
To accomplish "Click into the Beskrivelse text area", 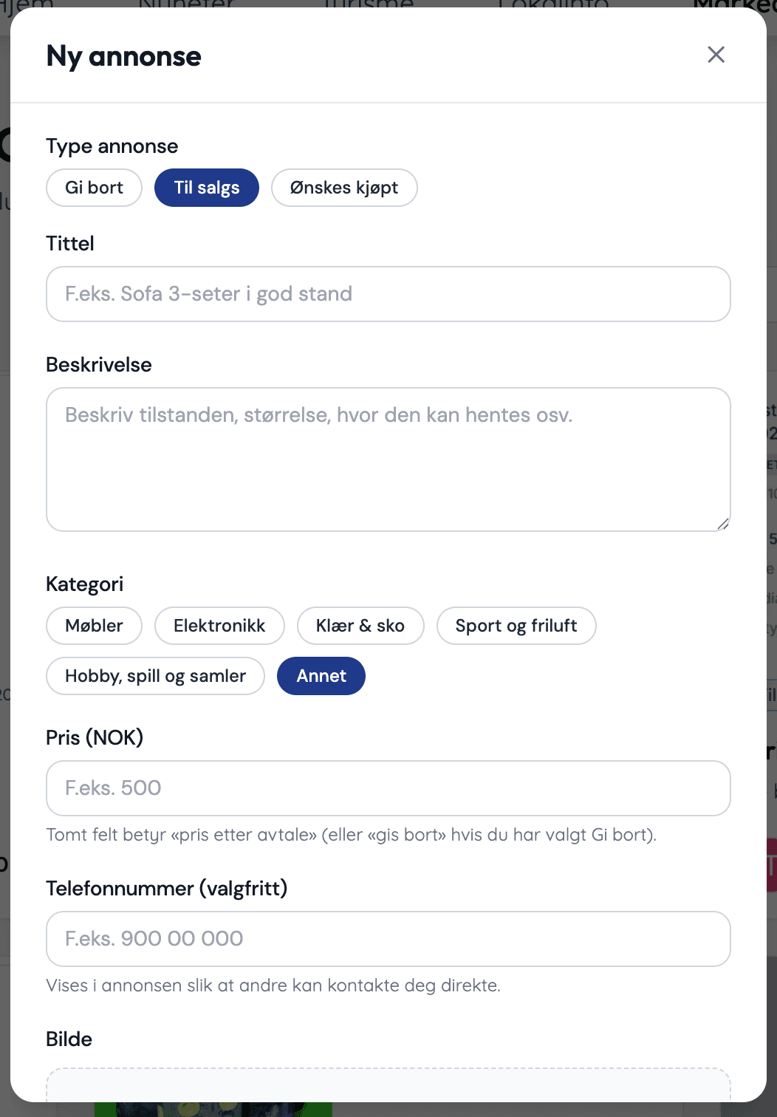I will [x=388, y=460].
